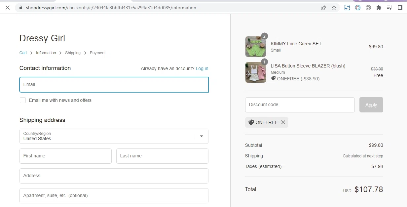Click the Log in link
This screenshot has height=207, width=407.
coord(202,68)
